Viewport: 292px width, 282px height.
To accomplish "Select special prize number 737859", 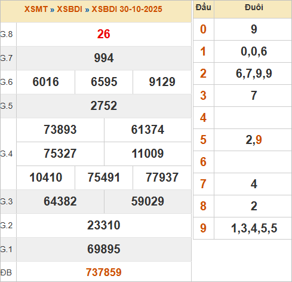I will (x=104, y=272).
